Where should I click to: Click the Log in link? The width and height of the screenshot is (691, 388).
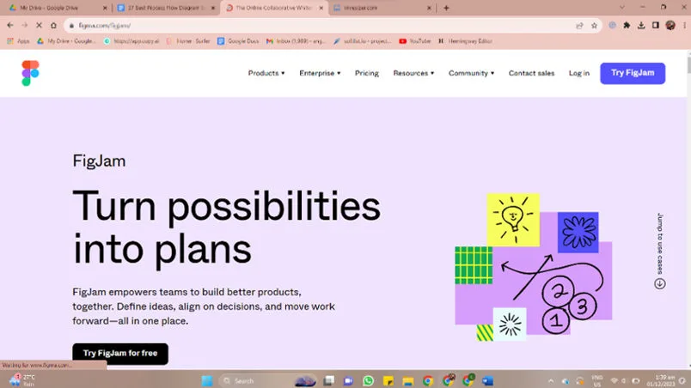(x=578, y=73)
